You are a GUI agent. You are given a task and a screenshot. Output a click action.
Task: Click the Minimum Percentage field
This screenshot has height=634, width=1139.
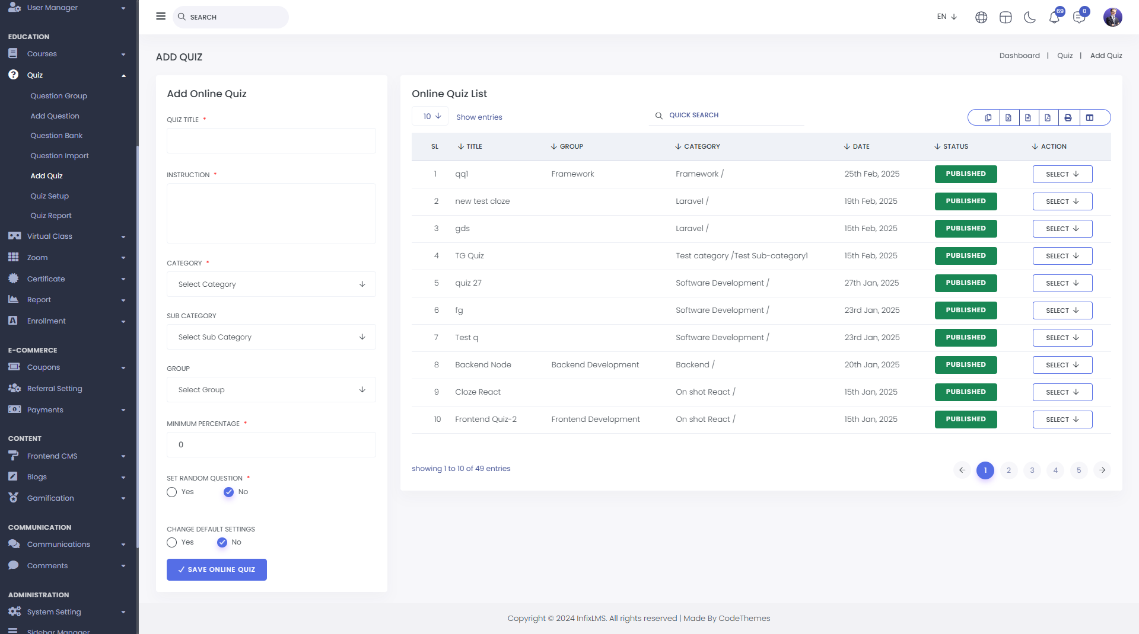point(271,445)
